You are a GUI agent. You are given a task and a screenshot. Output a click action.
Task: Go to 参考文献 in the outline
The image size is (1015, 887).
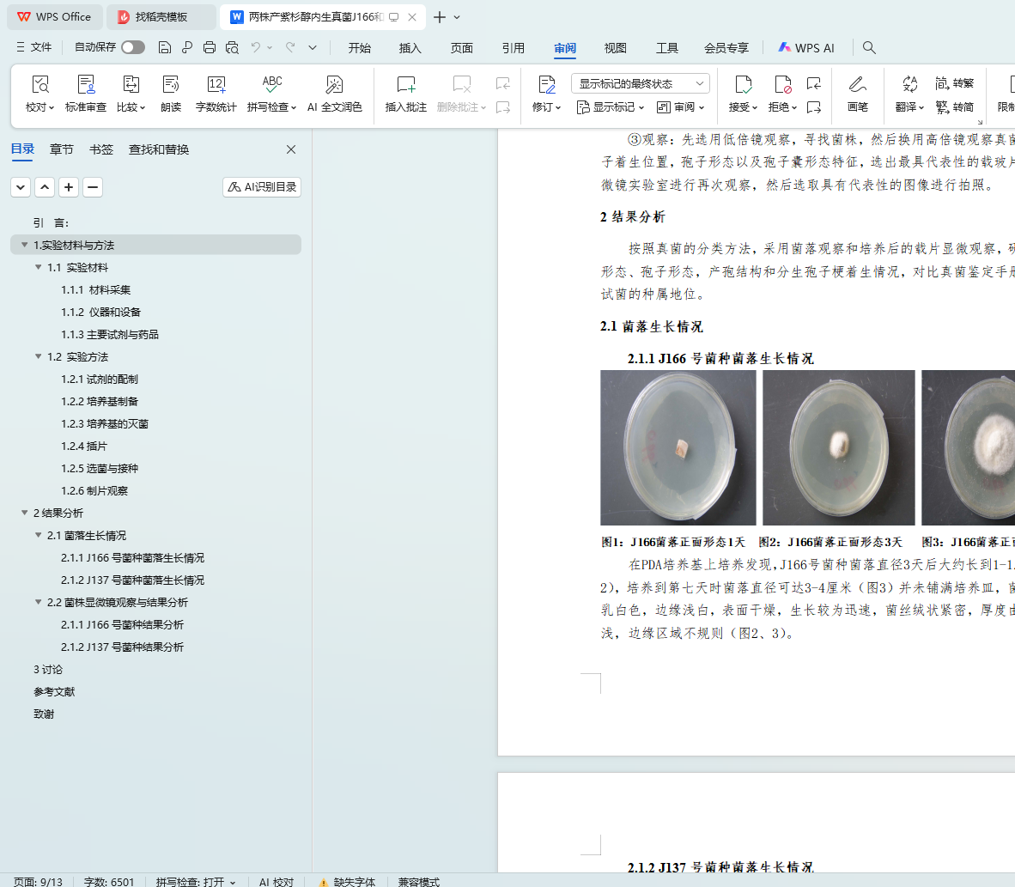pyautogui.click(x=54, y=691)
